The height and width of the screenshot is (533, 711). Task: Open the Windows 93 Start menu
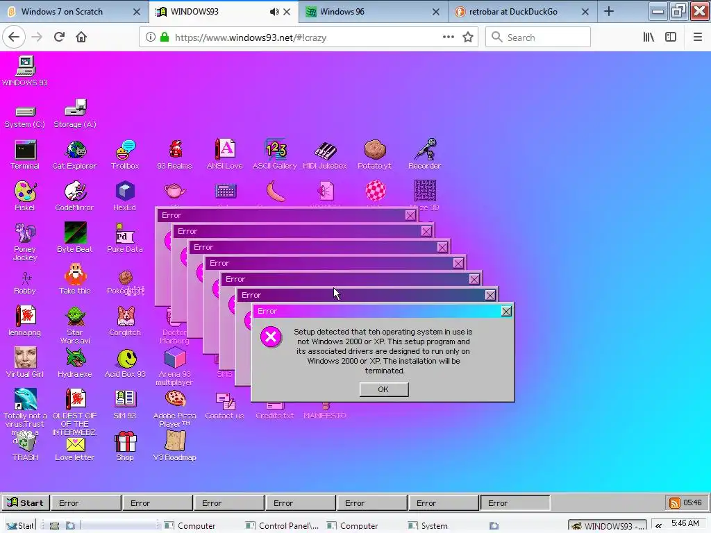26,502
